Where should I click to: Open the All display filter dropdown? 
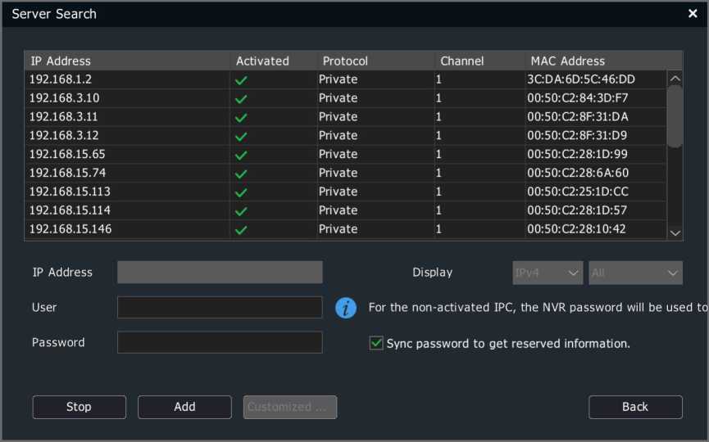coord(635,273)
